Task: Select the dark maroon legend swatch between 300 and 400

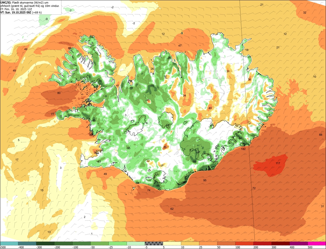Action: (x=281, y=243)
